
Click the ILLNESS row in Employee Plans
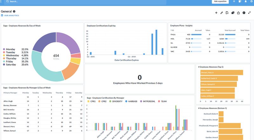click(210, 47)
